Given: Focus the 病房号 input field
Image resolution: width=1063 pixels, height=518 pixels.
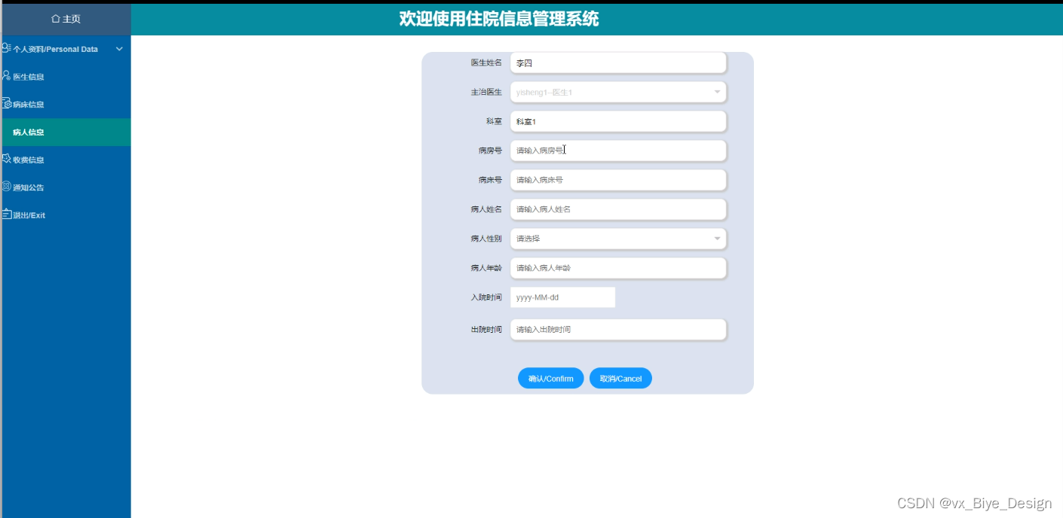Looking at the screenshot, I should 618,151.
